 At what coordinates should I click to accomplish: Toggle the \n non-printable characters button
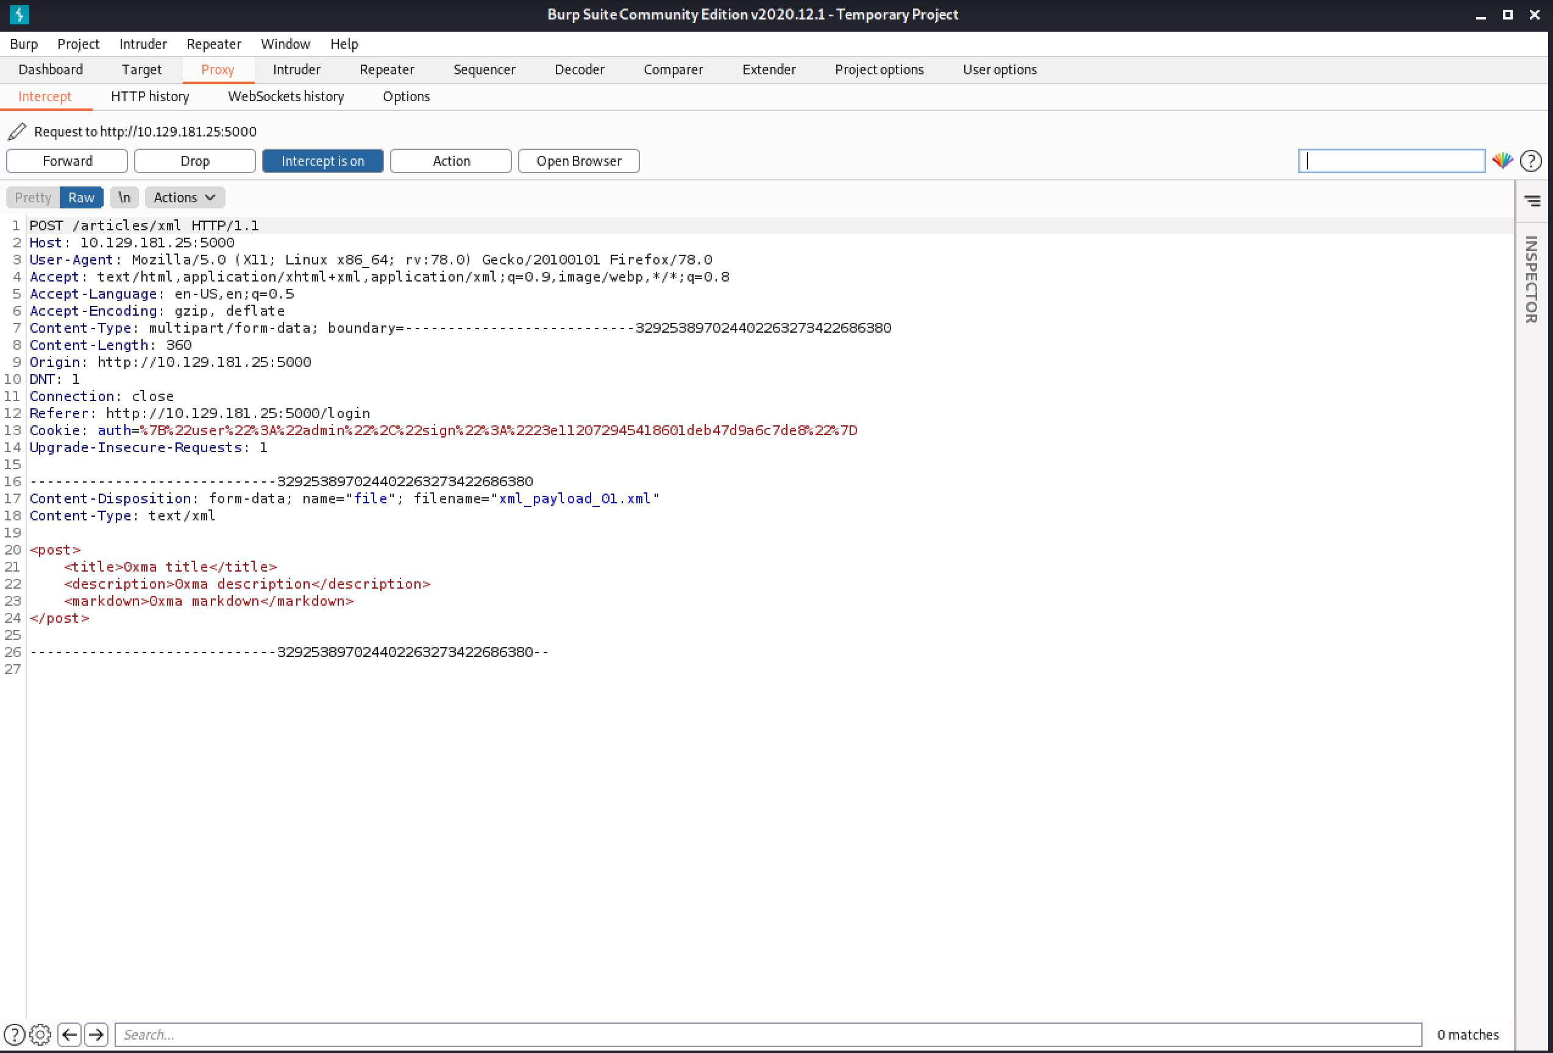point(124,198)
